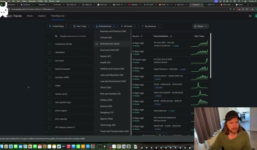Open Photos from the dock

30,146
